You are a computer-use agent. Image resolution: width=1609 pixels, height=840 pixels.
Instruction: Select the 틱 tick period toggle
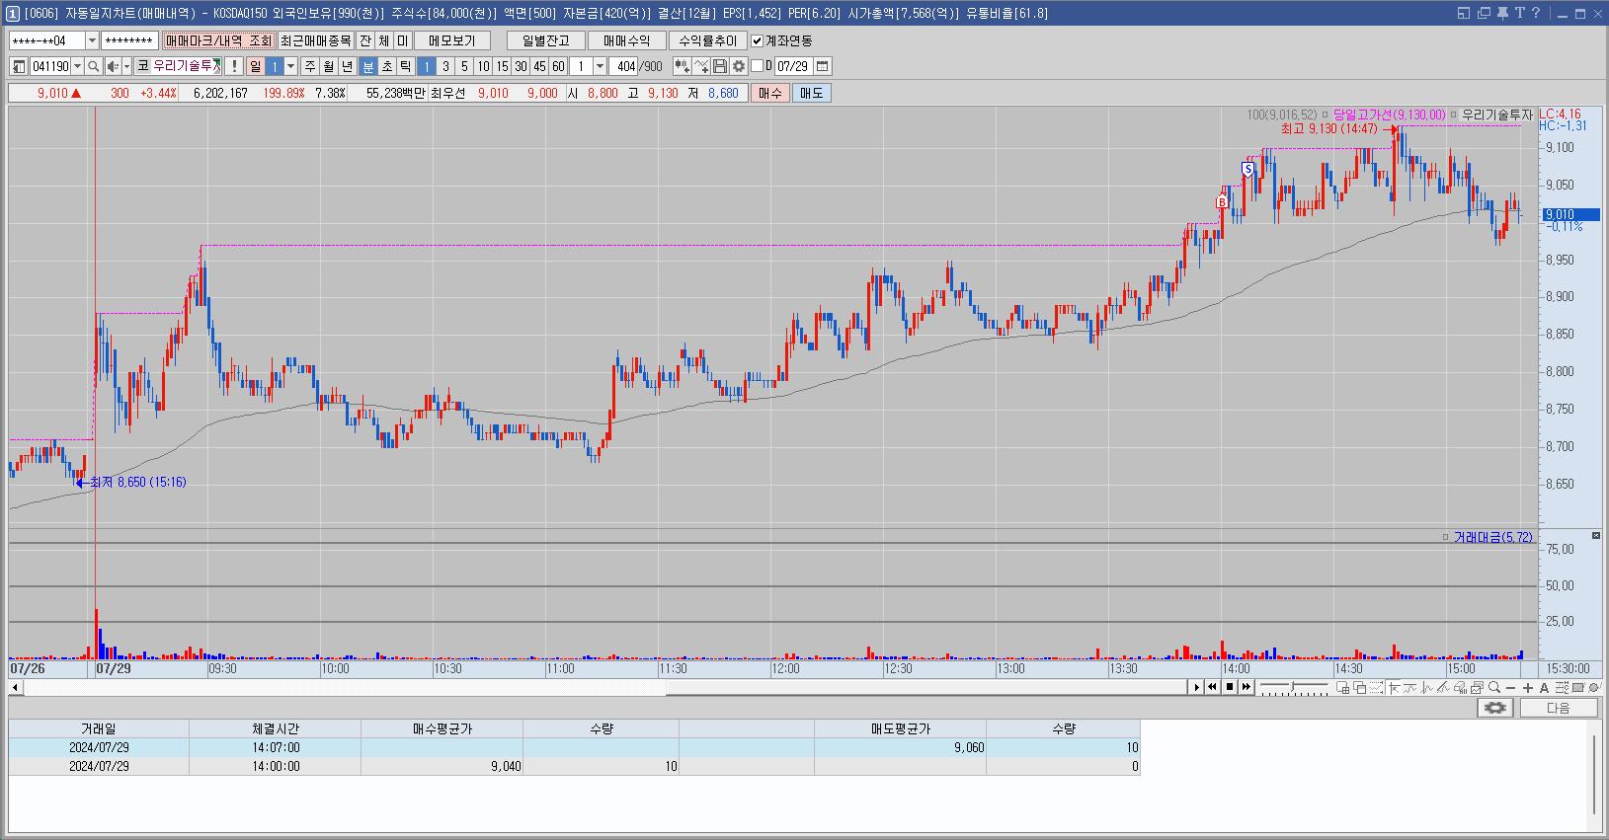405,66
